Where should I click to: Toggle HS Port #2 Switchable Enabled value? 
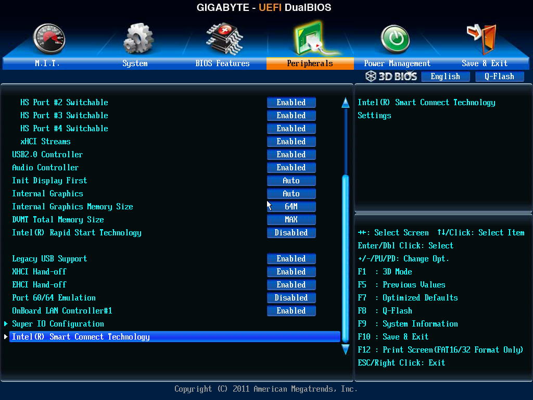291,103
